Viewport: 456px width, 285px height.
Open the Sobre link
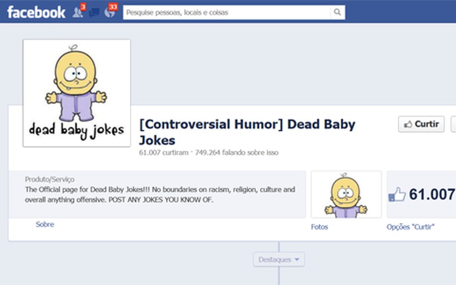pyautogui.click(x=45, y=224)
